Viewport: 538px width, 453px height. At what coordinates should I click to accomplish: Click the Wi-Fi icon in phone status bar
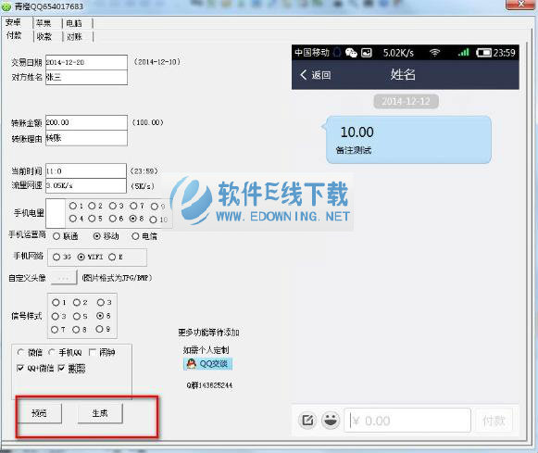(x=434, y=53)
